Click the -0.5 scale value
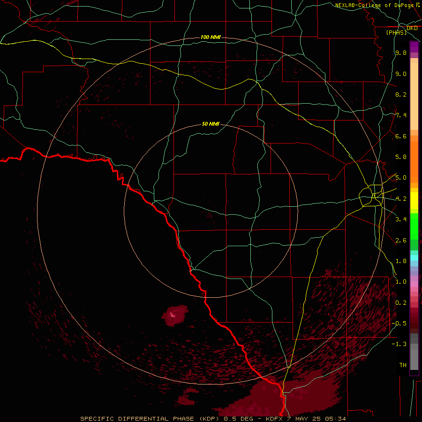This screenshot has height=422, width=422. [399, 324]
